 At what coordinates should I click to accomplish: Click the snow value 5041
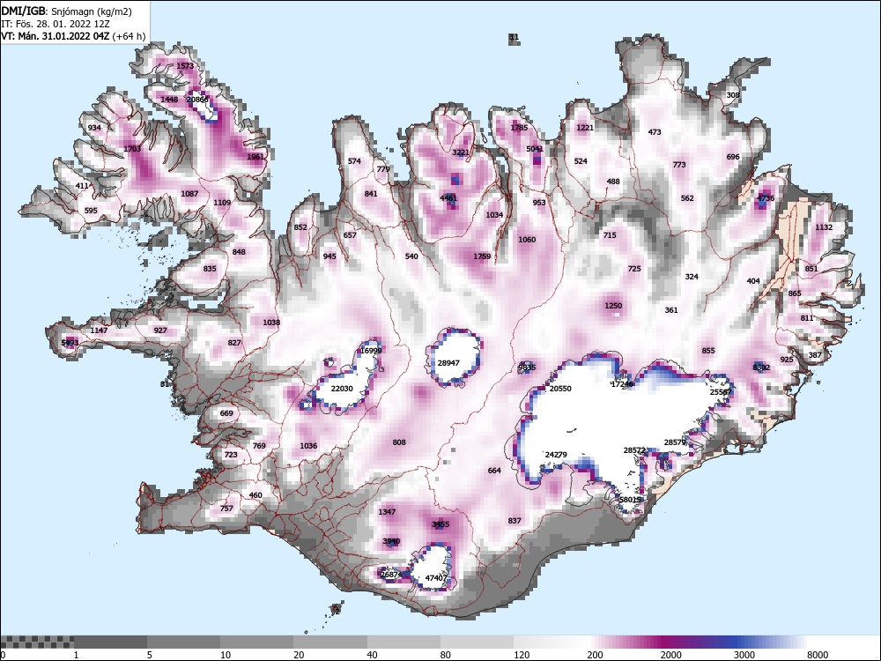[x=535, y=149]
